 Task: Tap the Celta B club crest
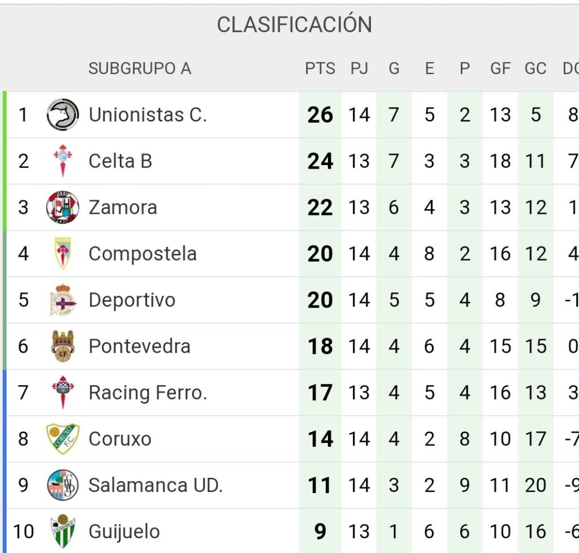[x=62, y=161]
